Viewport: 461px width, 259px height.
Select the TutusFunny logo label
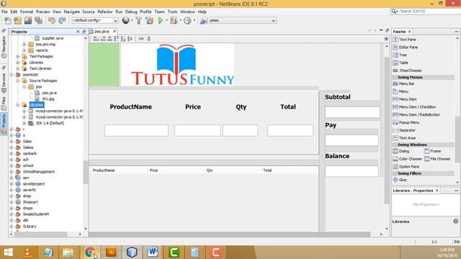tap(178, 65)
